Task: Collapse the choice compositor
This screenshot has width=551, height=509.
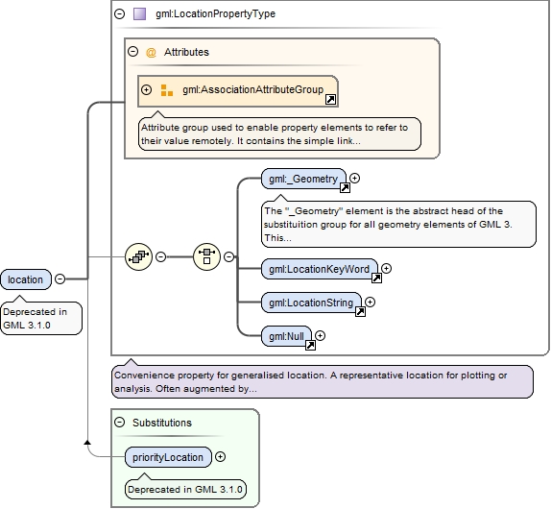Action: (228, 256)
